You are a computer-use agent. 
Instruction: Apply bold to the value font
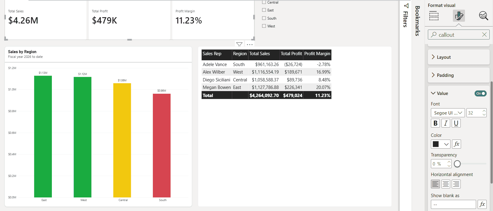pos(435,123)
